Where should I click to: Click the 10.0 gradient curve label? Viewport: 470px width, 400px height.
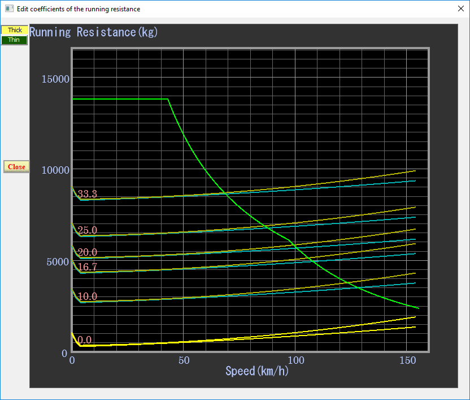coord(87,296)
